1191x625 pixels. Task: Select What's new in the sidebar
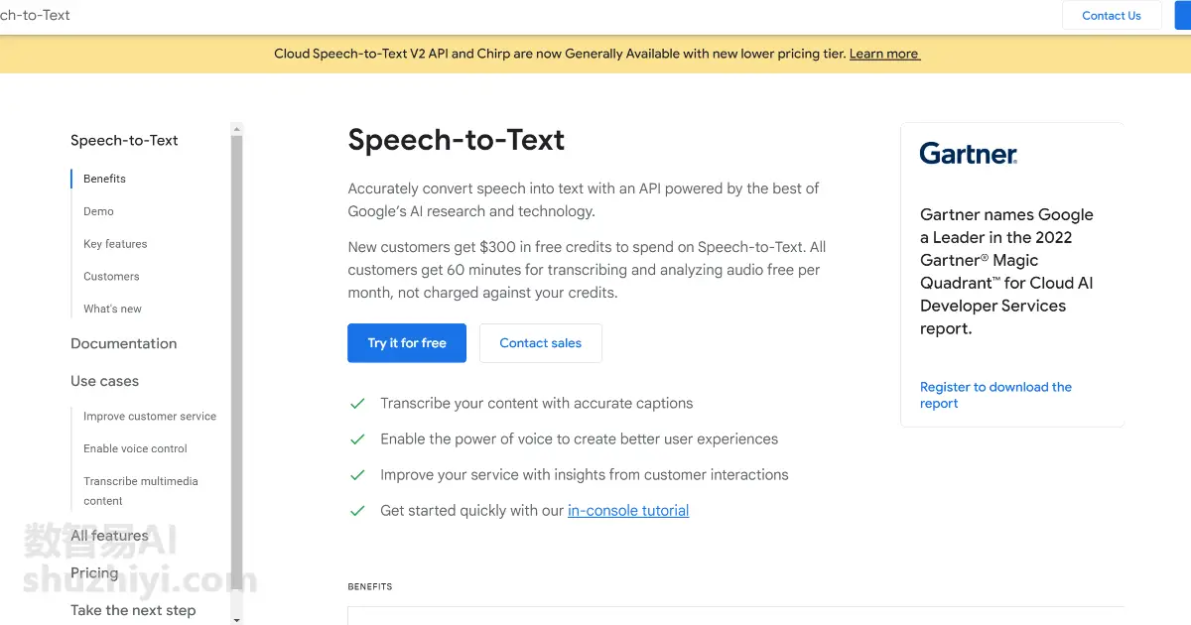[x=112, y=309]
